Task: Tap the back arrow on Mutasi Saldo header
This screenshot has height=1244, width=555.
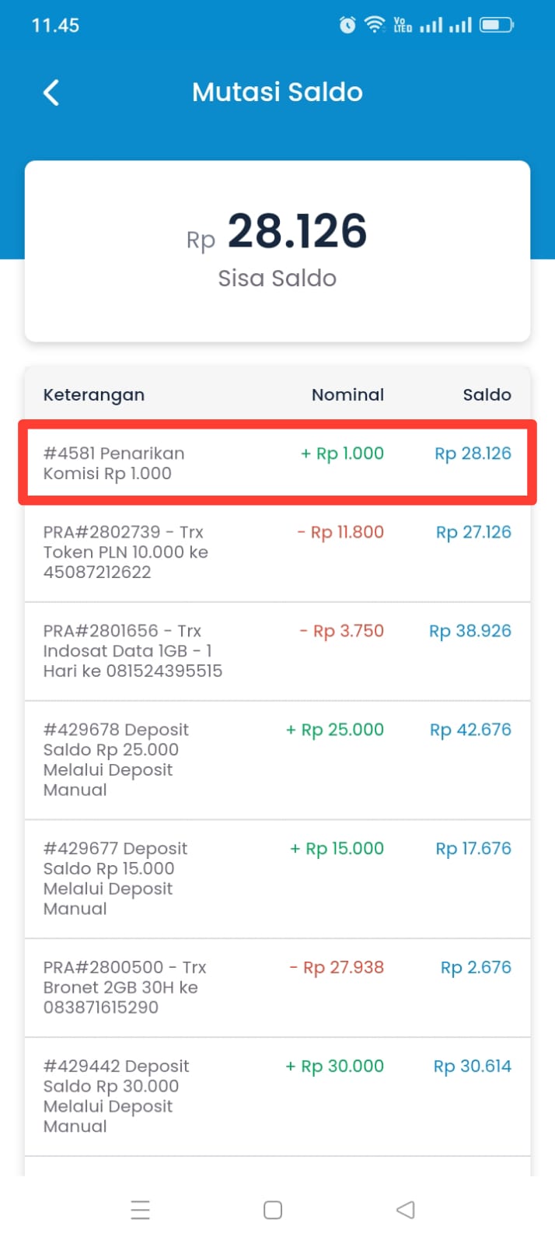Action: coord(51,92)
